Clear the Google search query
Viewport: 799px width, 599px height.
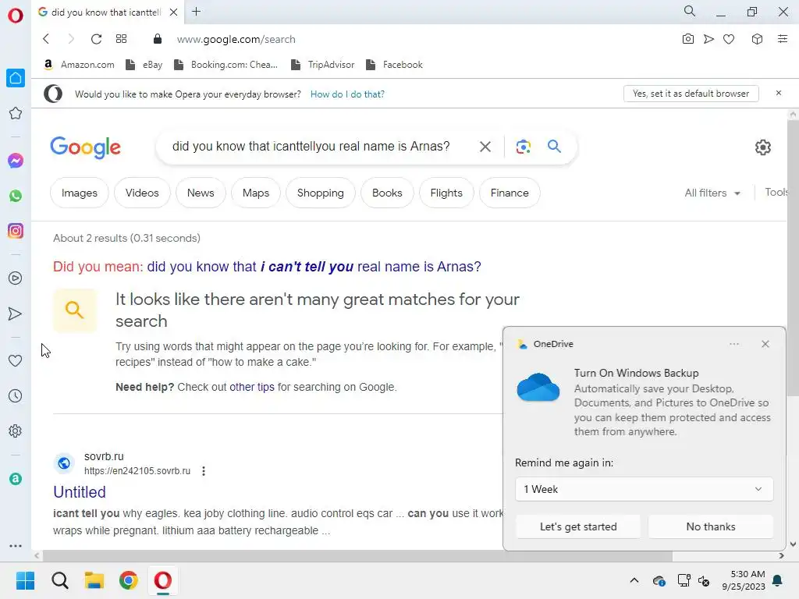485,147
